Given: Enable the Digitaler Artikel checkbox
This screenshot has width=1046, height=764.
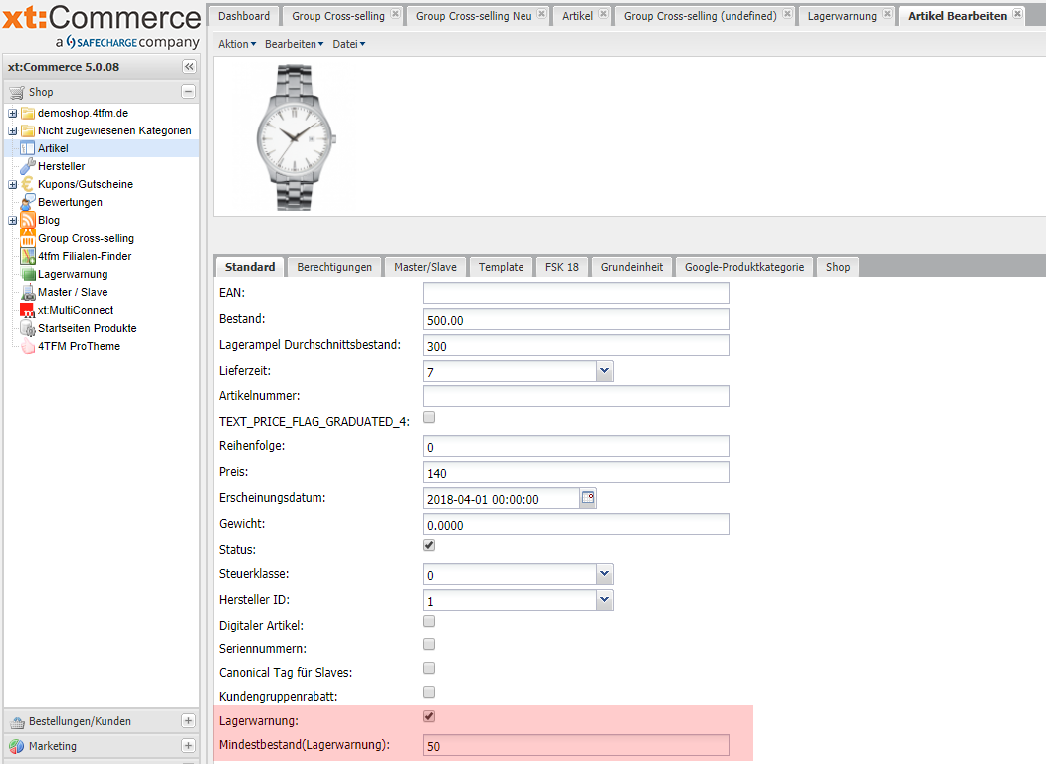Looking at the screenshot, I should point(429,622).
